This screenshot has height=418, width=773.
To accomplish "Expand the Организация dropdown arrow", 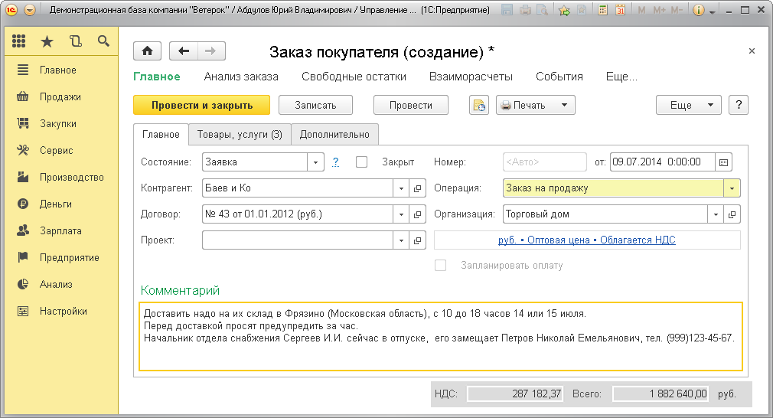I will pos(716,214).
